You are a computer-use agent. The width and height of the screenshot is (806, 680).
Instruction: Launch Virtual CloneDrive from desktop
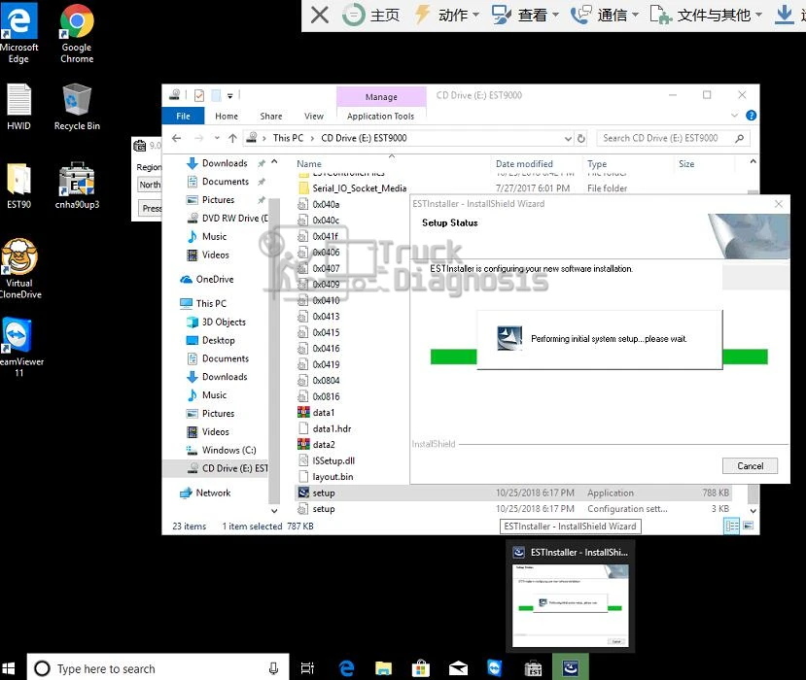pyautogui.click(x=19, y=269)
